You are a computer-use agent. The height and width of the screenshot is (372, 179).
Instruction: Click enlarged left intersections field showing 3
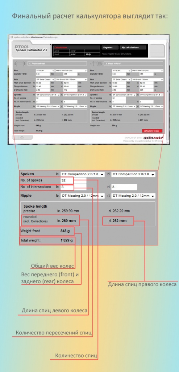coord(74,187)
